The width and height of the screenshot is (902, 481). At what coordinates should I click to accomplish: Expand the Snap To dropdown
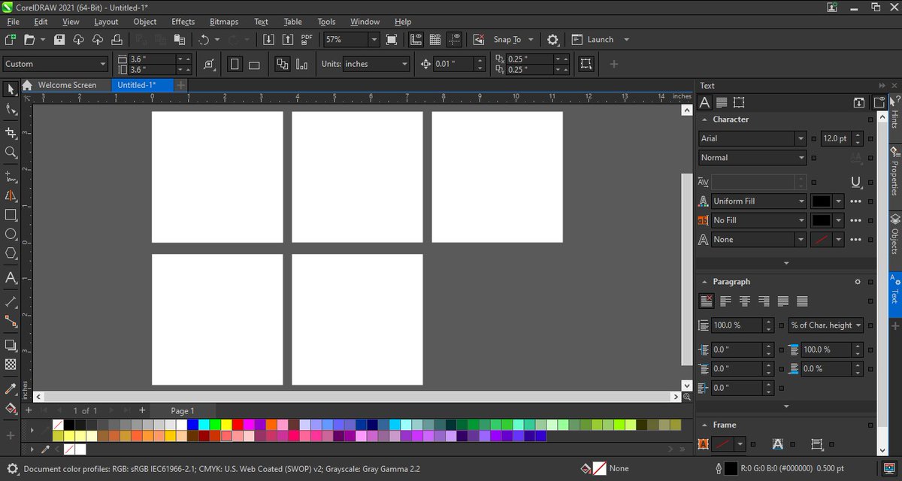coord(531,40)
